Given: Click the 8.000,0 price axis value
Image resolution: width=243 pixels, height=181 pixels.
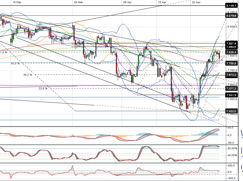Looking at the screenshot, I should [x=232, y=26].
